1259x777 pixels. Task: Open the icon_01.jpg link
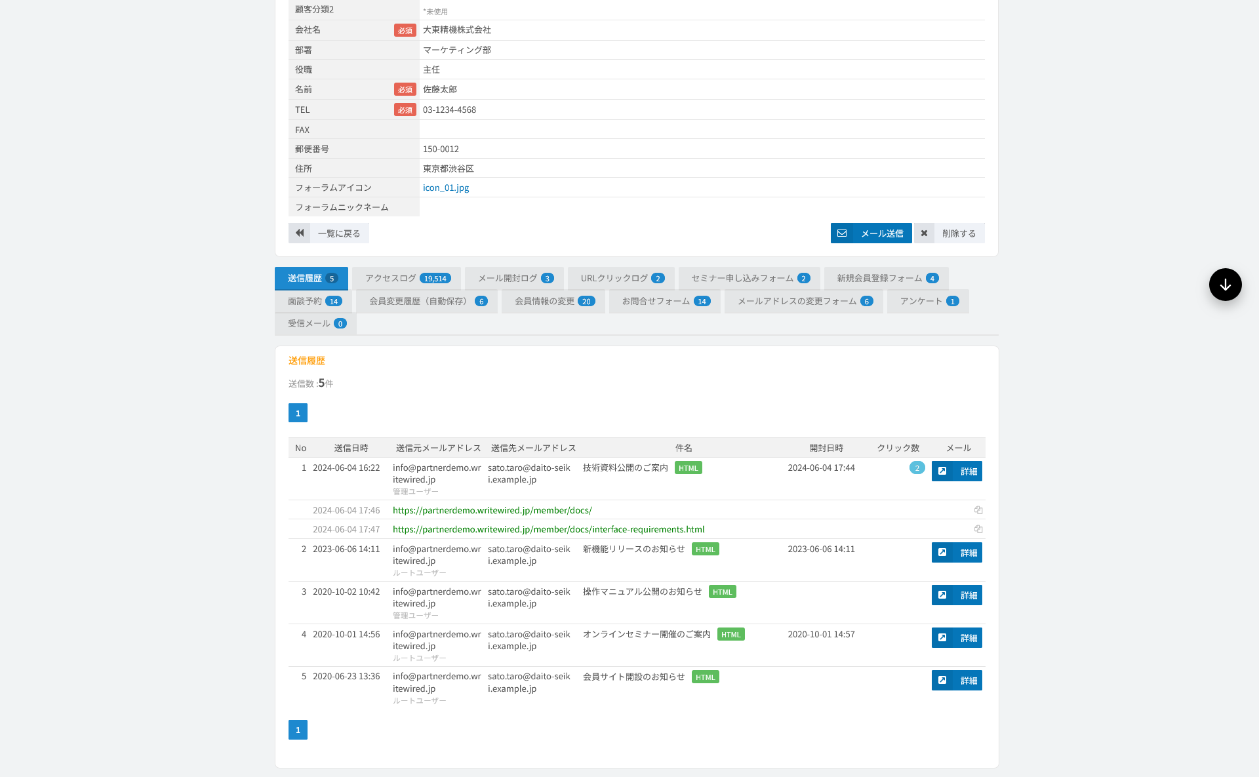point(446,188)
